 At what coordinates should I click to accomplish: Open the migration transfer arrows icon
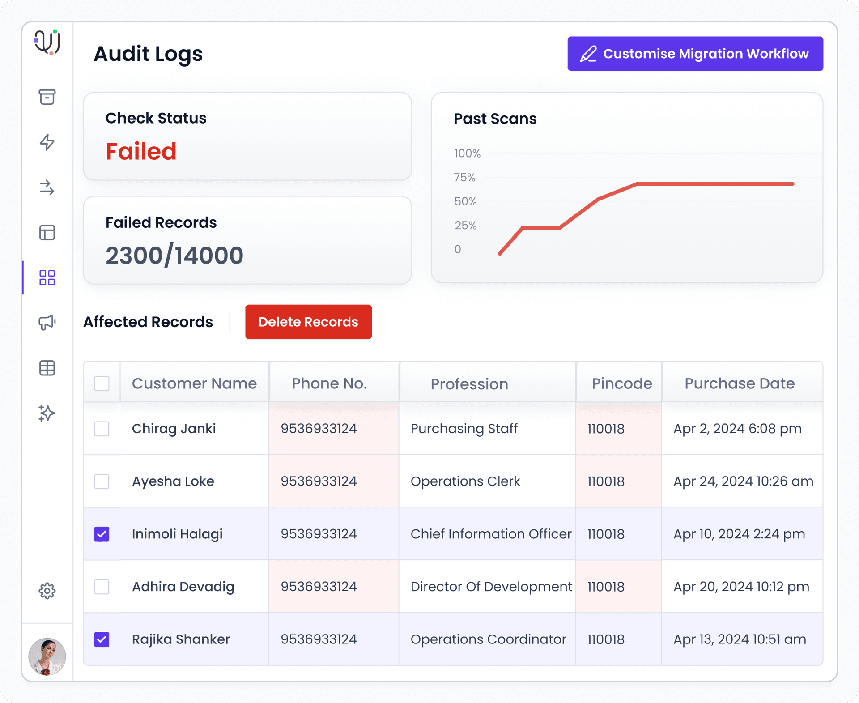coord(47,188)
